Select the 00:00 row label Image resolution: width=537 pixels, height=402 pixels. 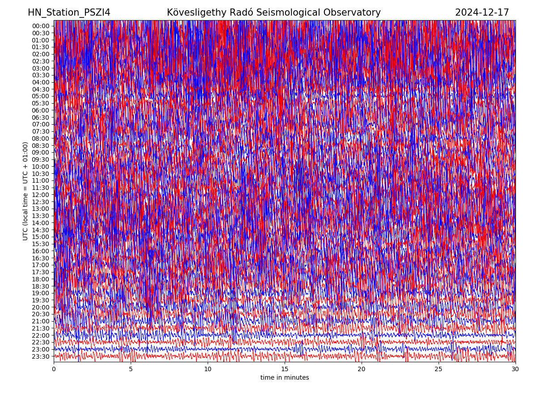click(x=41, y=26)
